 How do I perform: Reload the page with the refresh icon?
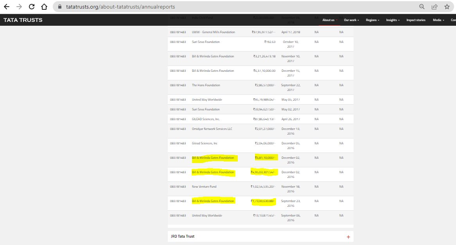click(32, 7)
